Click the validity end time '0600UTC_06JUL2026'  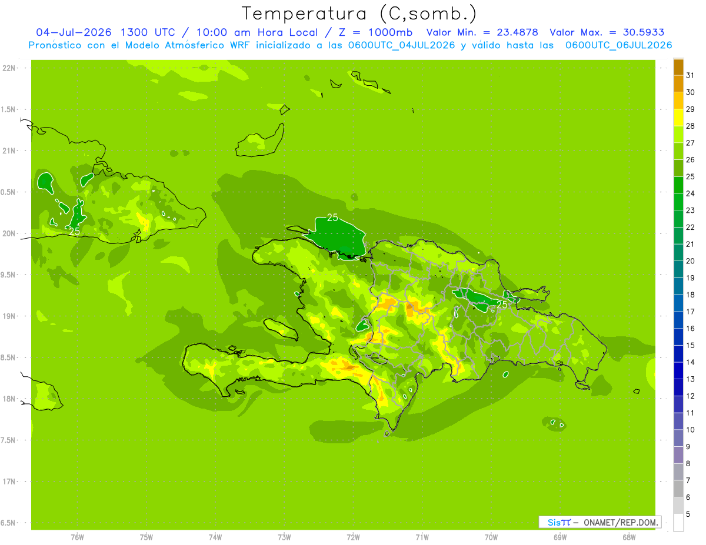(619, 45)
